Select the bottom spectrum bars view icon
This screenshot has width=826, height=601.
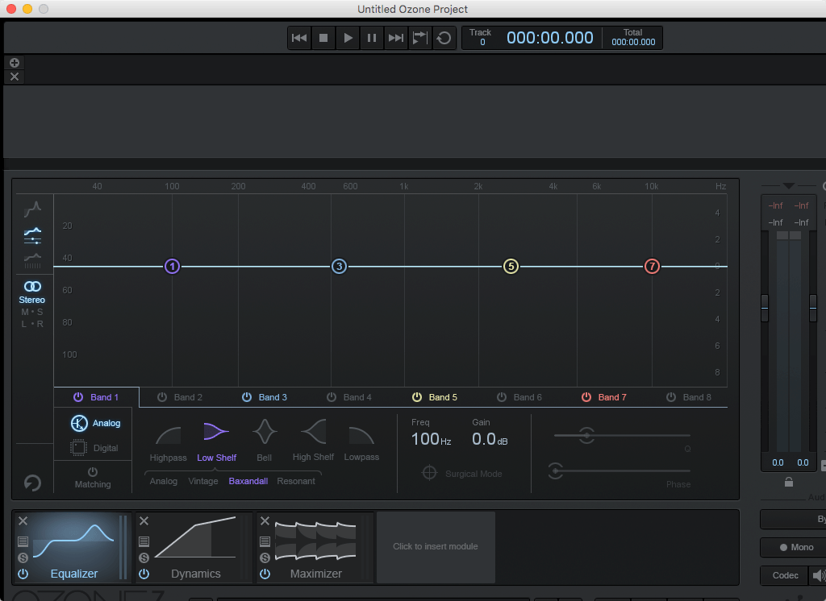32,260
